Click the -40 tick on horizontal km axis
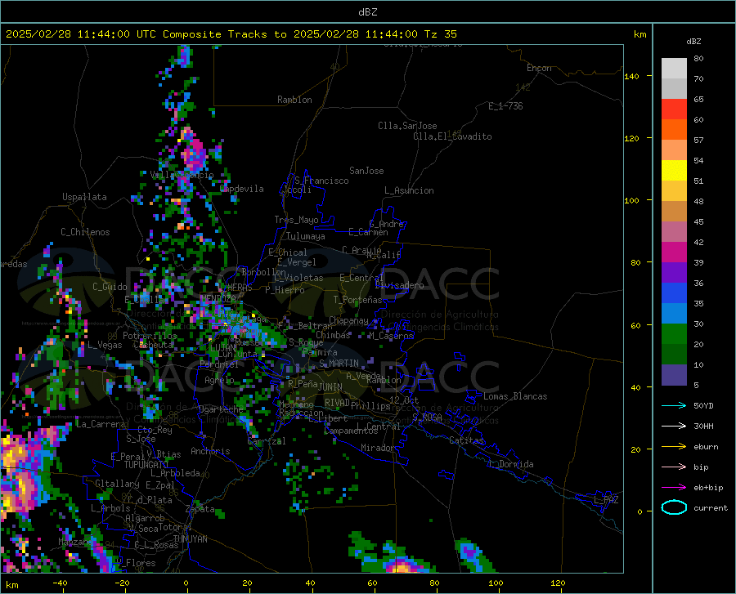 click(60, 583)
